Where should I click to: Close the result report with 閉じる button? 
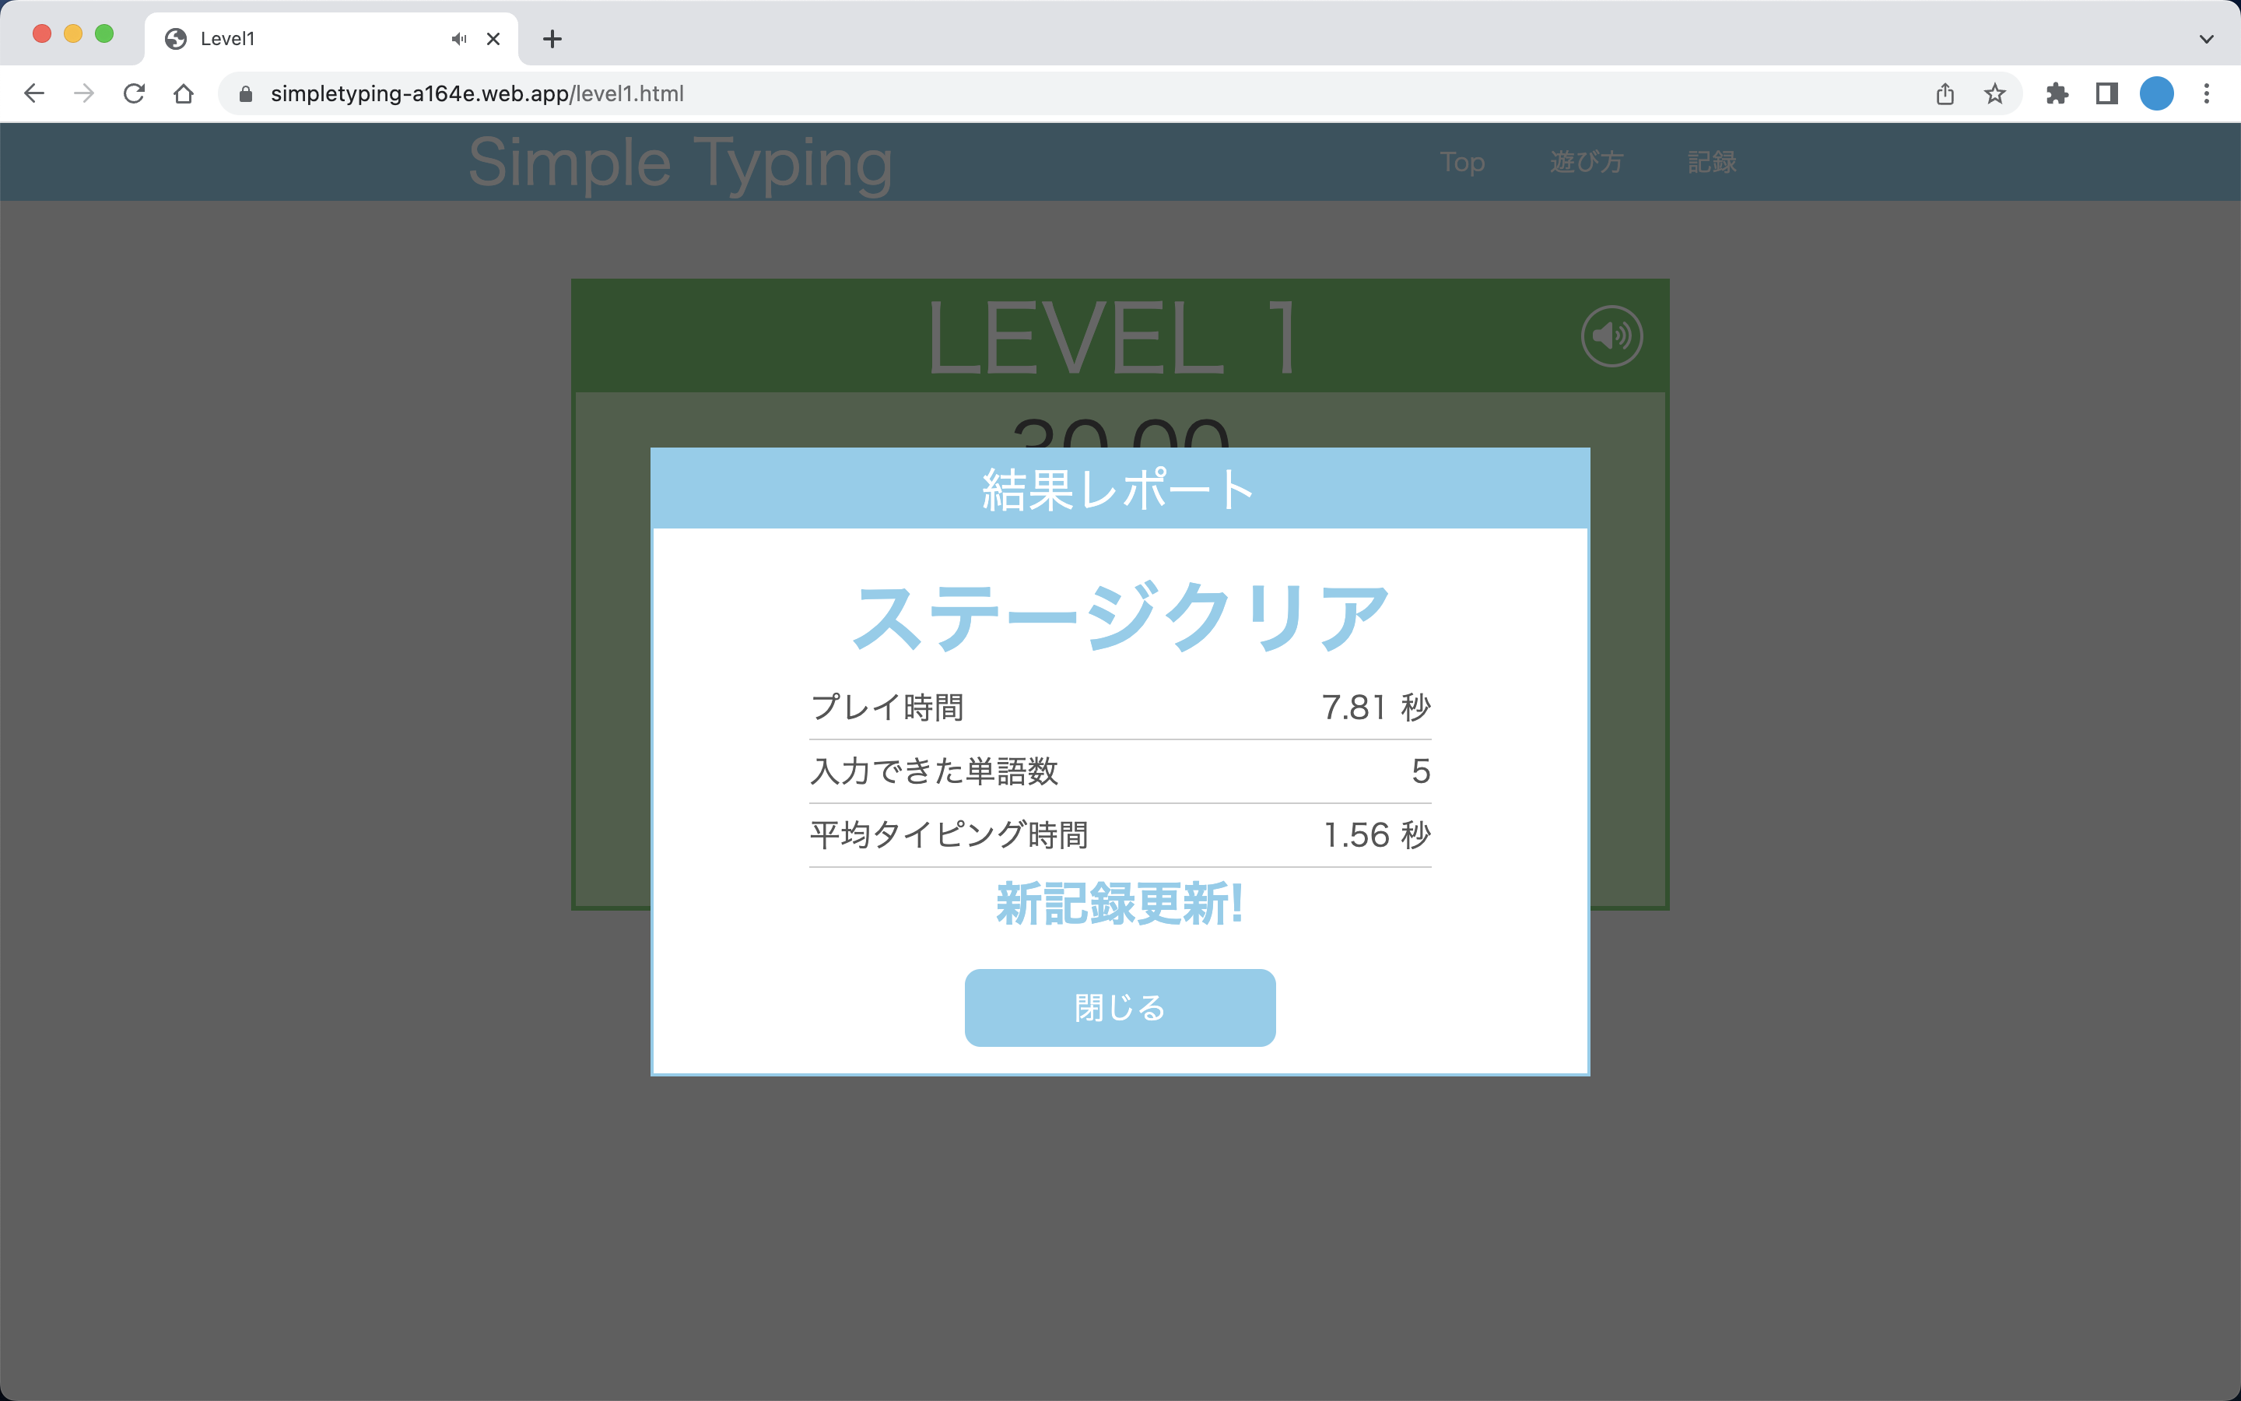point(1120,1007)
